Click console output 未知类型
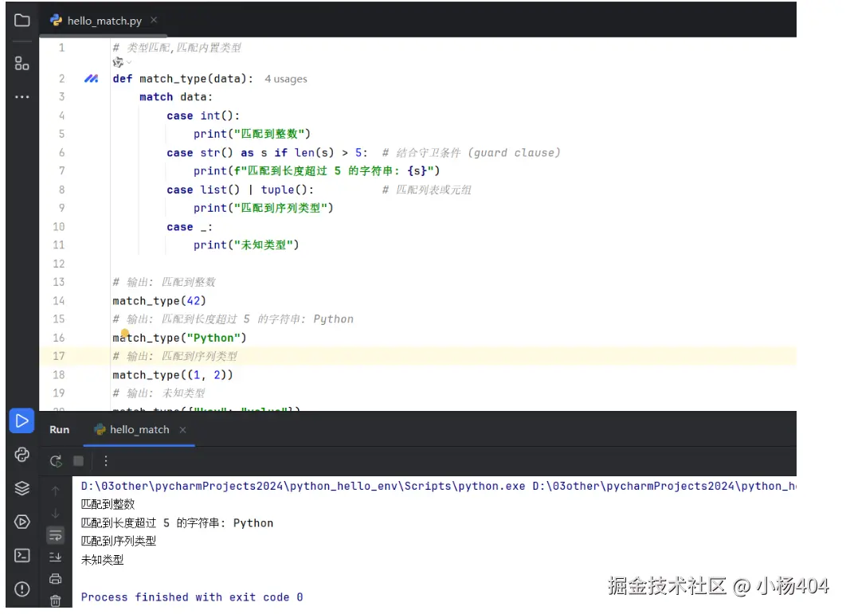Viewport: 846px width, 614px height. tap(103, 560)
